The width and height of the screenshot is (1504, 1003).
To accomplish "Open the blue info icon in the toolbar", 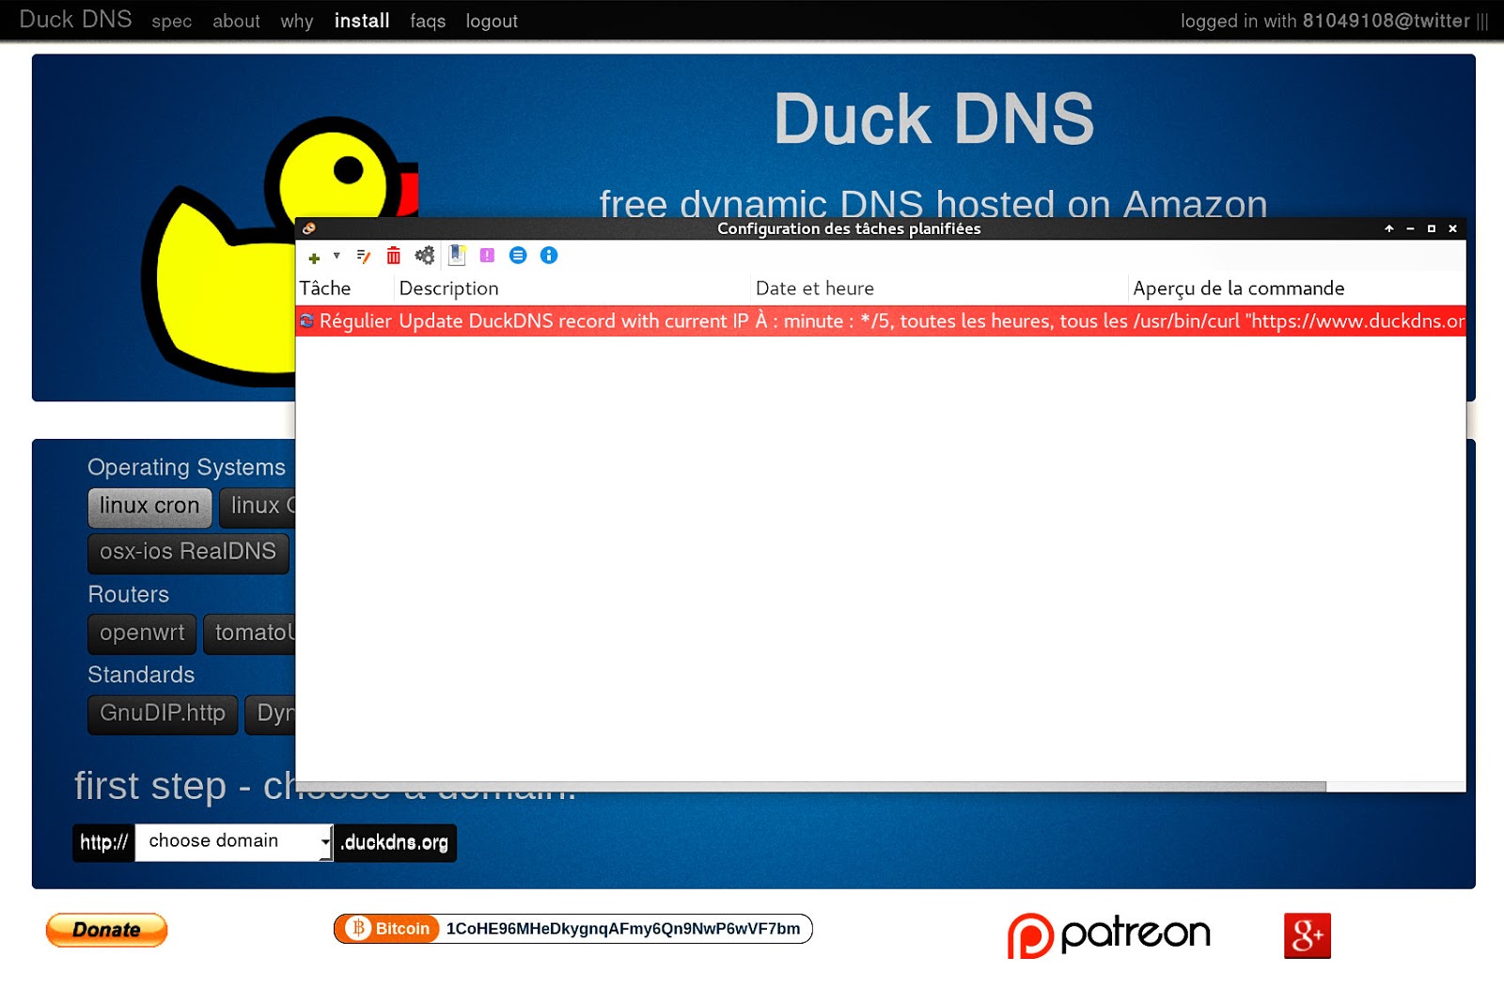I will point(549,256).
